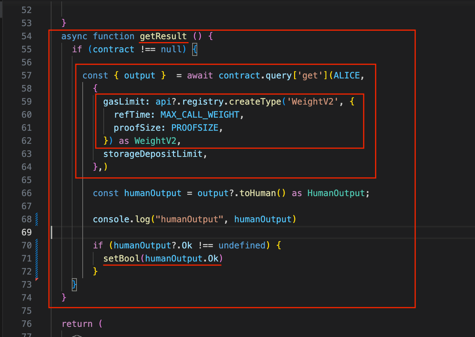
Task: Click the await keyword on line 57
Action: [200, 75]
